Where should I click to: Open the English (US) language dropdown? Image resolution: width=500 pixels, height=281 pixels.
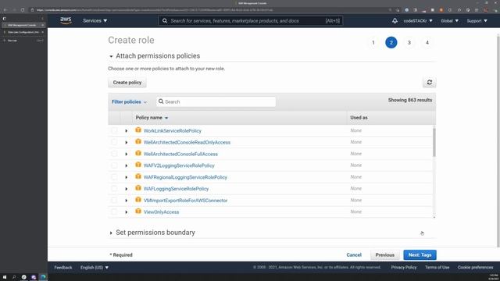pyautogui.click(x=95, y=268)
